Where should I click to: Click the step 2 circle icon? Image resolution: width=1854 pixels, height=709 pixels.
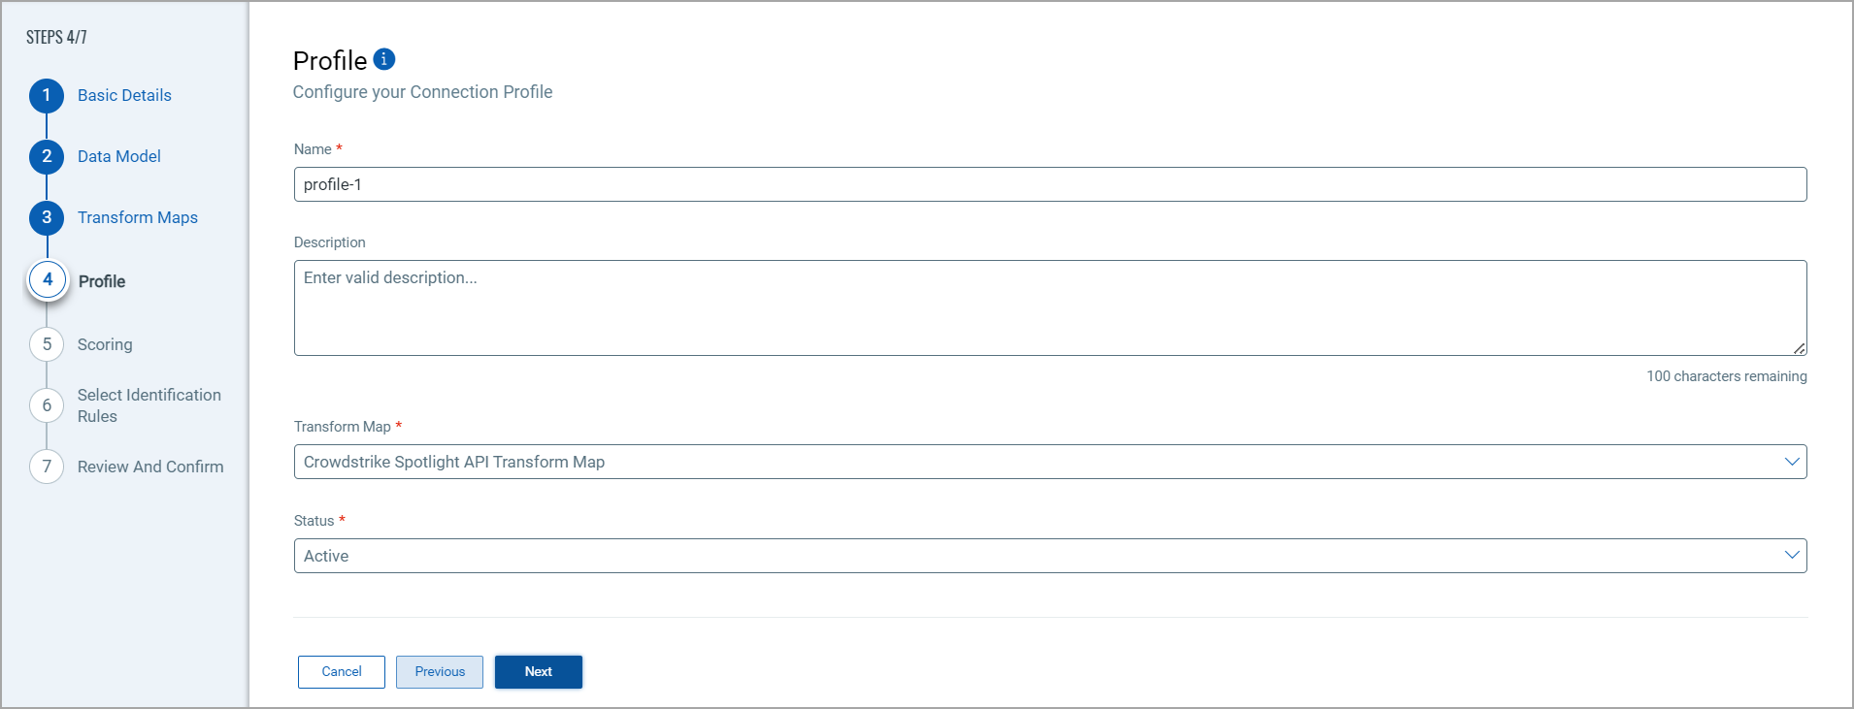[47, 156]
